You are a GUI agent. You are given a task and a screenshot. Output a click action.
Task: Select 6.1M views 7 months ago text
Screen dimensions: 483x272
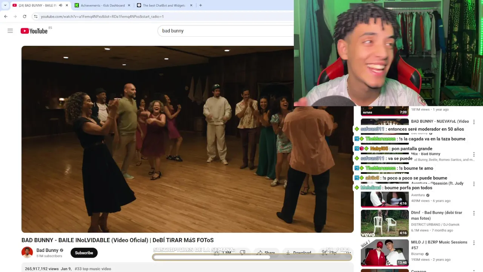tap(432, 230)
